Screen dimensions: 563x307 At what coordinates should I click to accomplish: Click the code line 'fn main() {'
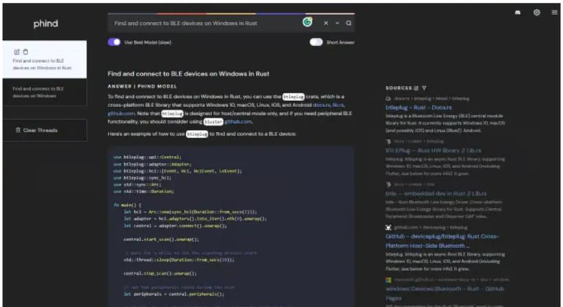tap(128, 205)
